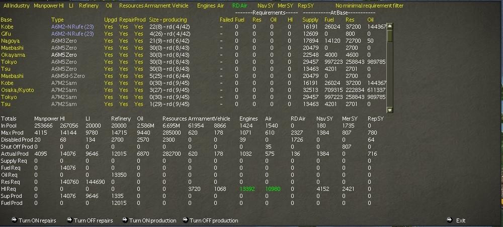The image size is (503, 227).
Task: Click the Max Prod Resources value 285000
Action: (x=172, y=133)
